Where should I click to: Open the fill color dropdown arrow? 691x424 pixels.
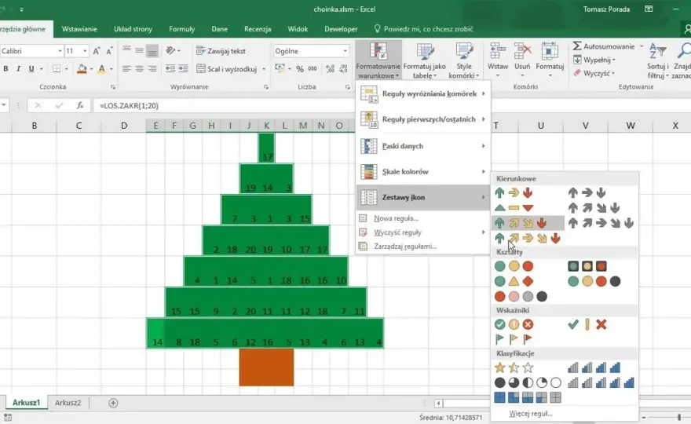(91, 69)
